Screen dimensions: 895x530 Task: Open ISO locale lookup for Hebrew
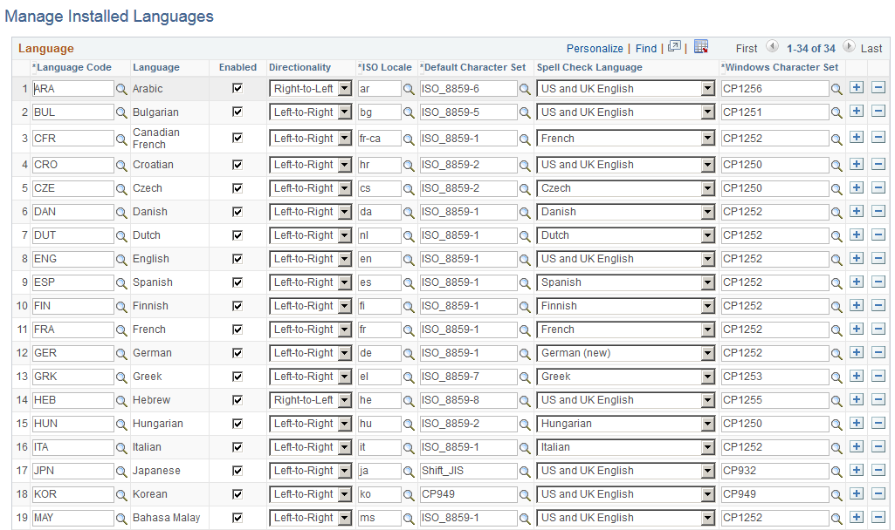[x=409, y=401]
